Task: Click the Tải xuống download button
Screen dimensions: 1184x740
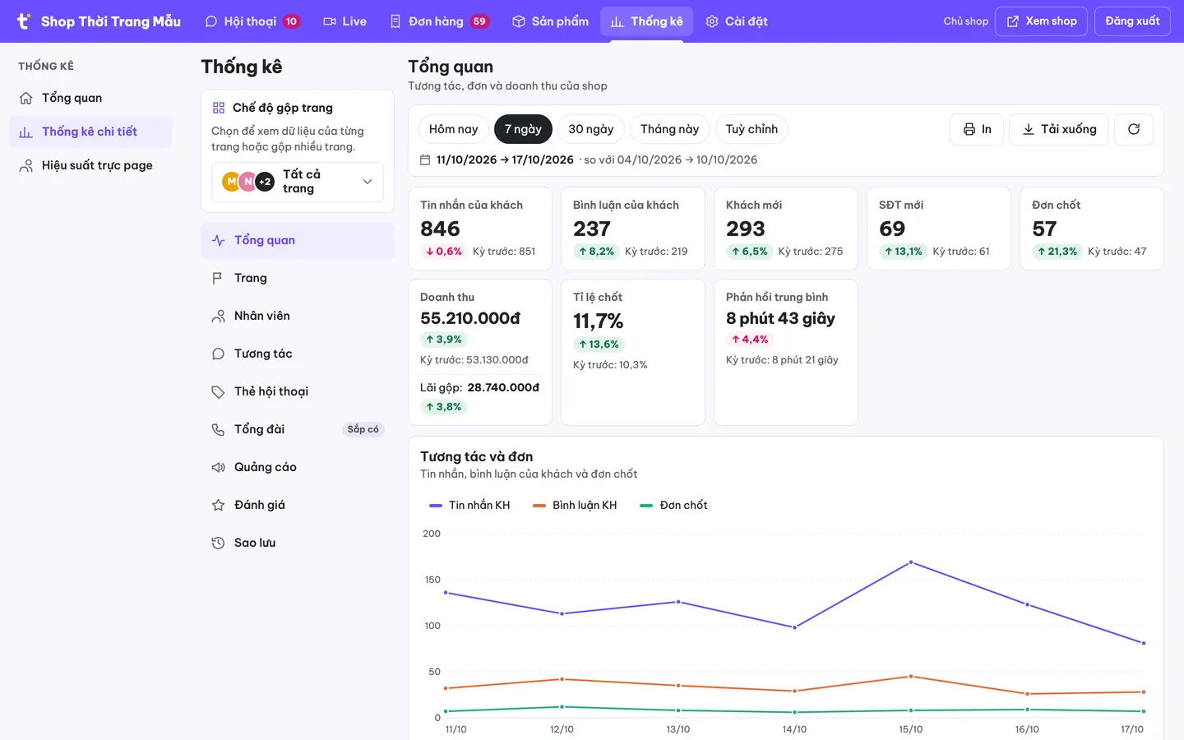Action: pyautogui.click(x=1059, y=129)
